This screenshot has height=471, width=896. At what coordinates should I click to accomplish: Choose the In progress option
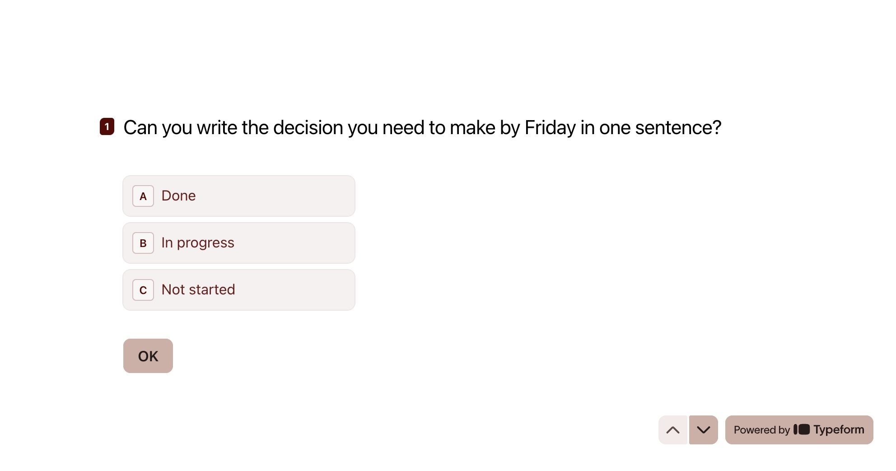pos(238,243)
